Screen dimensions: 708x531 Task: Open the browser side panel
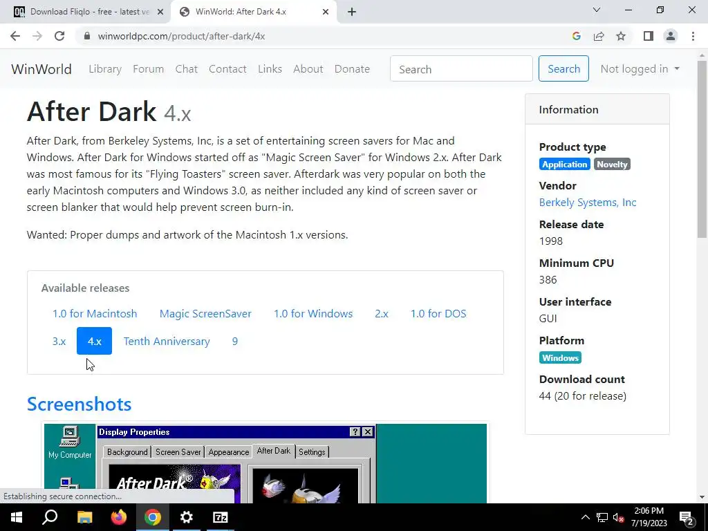point(649,36)
